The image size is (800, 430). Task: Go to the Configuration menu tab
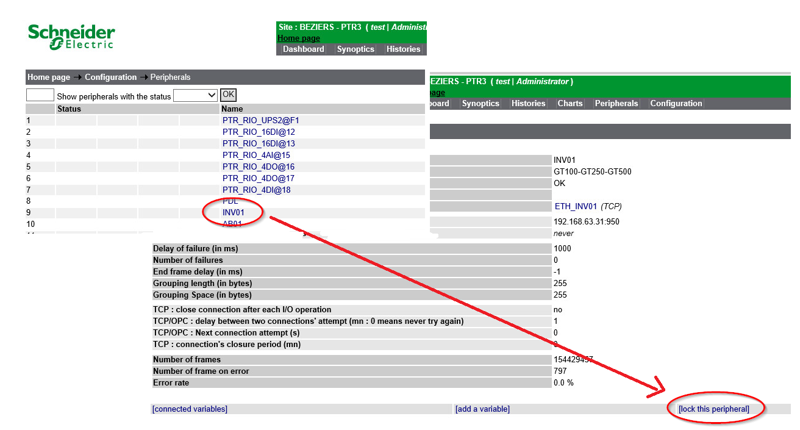(x=676, y=104)
